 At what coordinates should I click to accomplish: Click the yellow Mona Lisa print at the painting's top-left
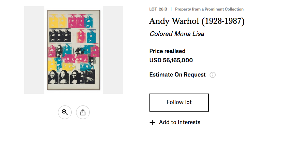54,21
